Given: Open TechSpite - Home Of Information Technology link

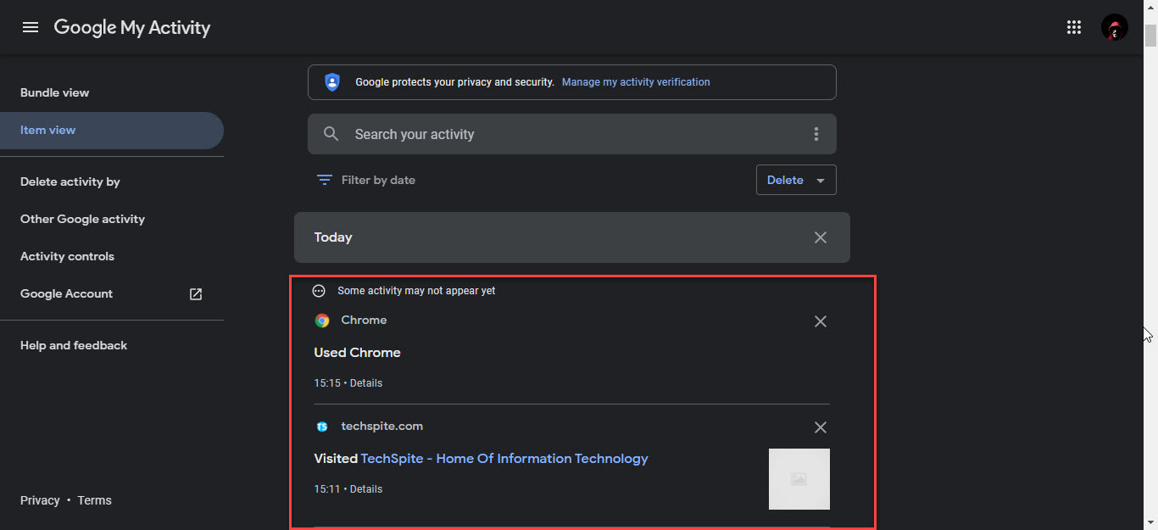Looking at the screenshot, I should pos(504,459).
